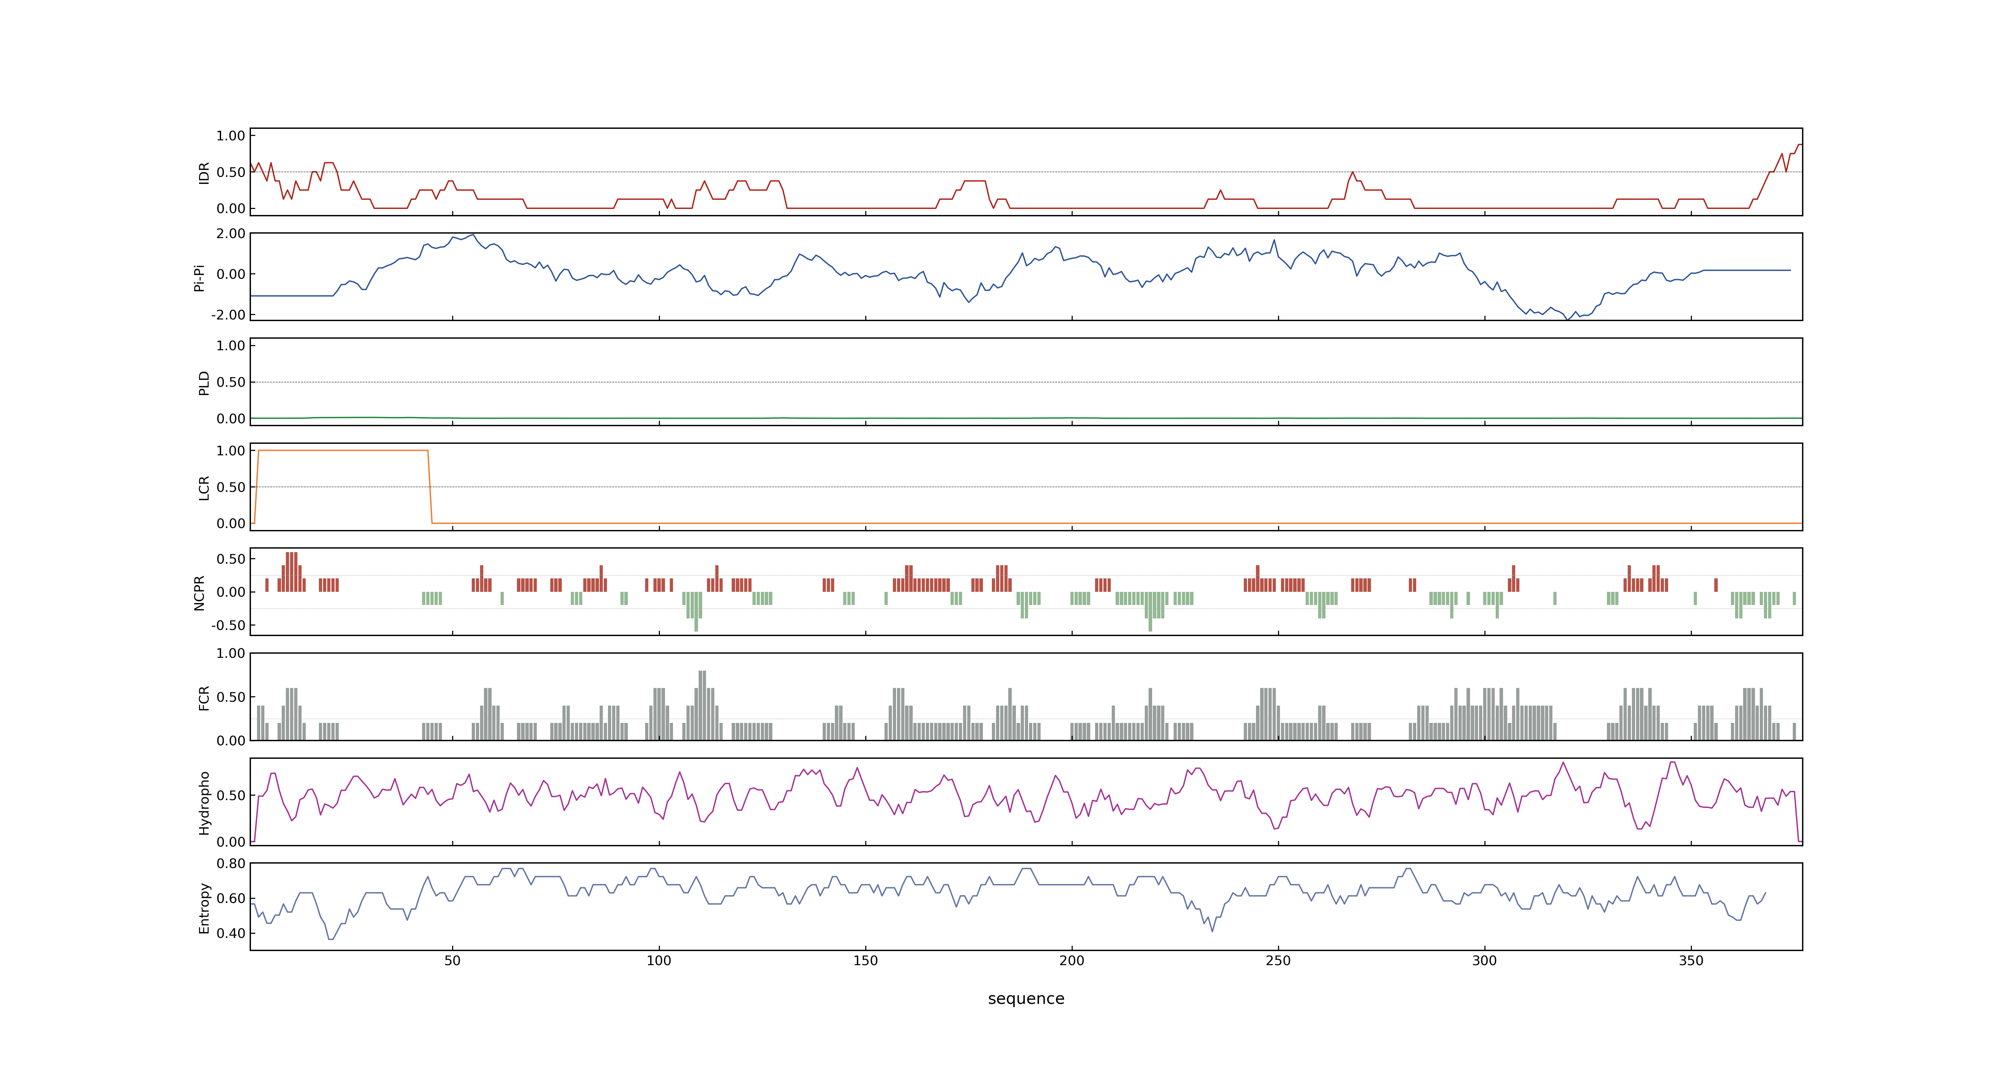Click the 0.60 tick of the Entropy plot
This screenshot has width=2003, height=1068.
[231, 898]
